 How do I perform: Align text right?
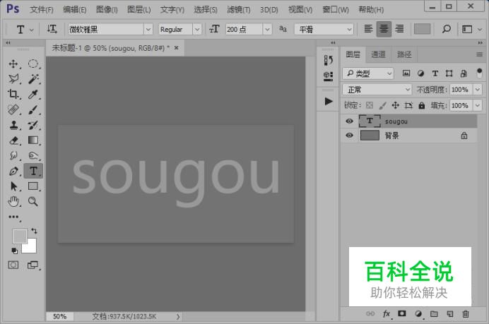(x=399, y=29)
